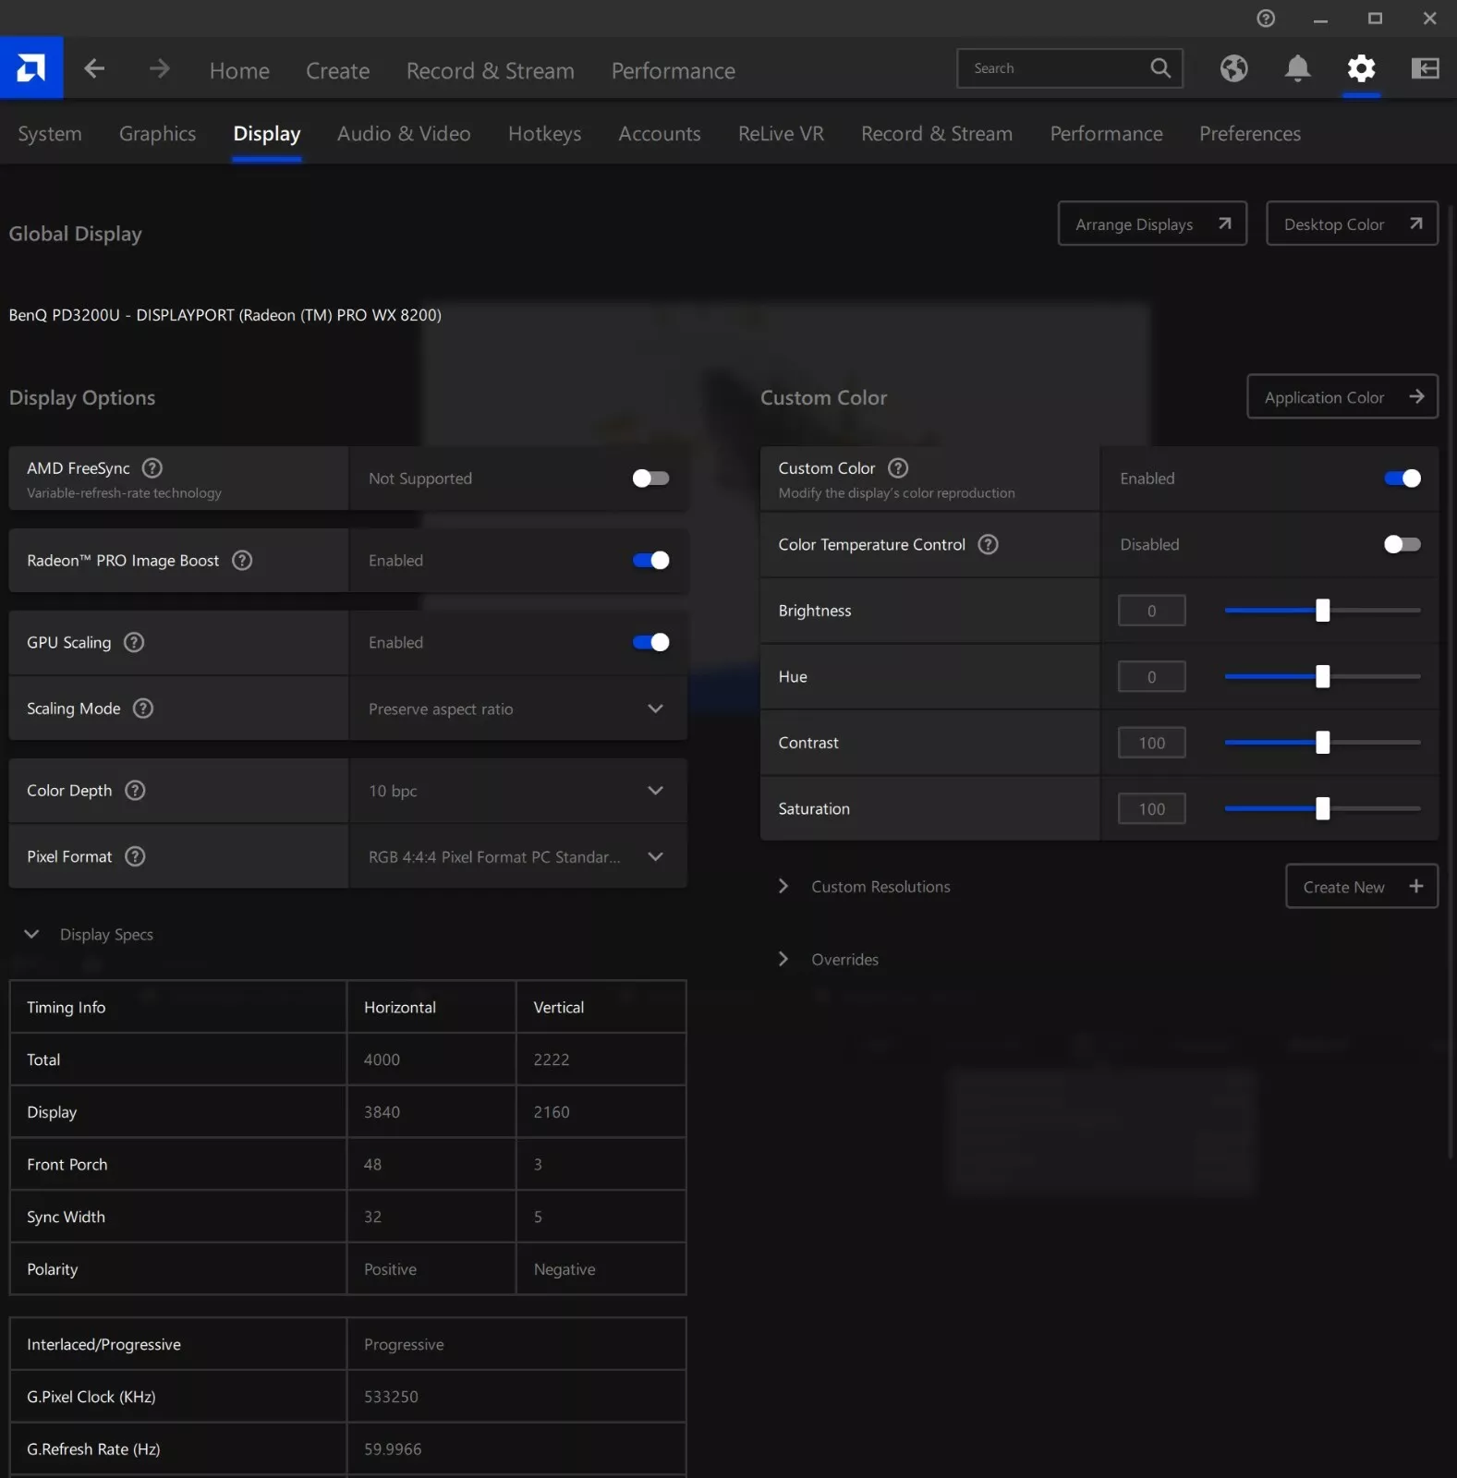Click the Desktop Color button
Screen dimensions: 1457x1478
pos(1352,224)
